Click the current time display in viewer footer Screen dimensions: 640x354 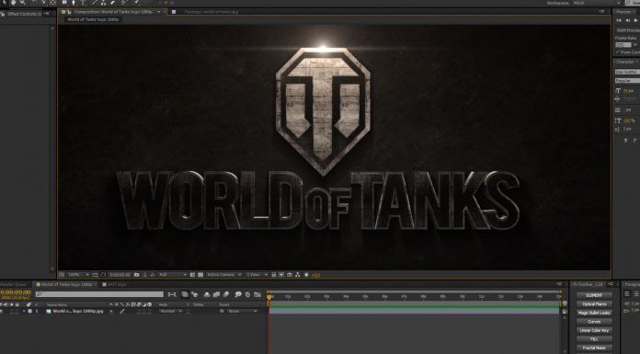click(x=120, y=275)
